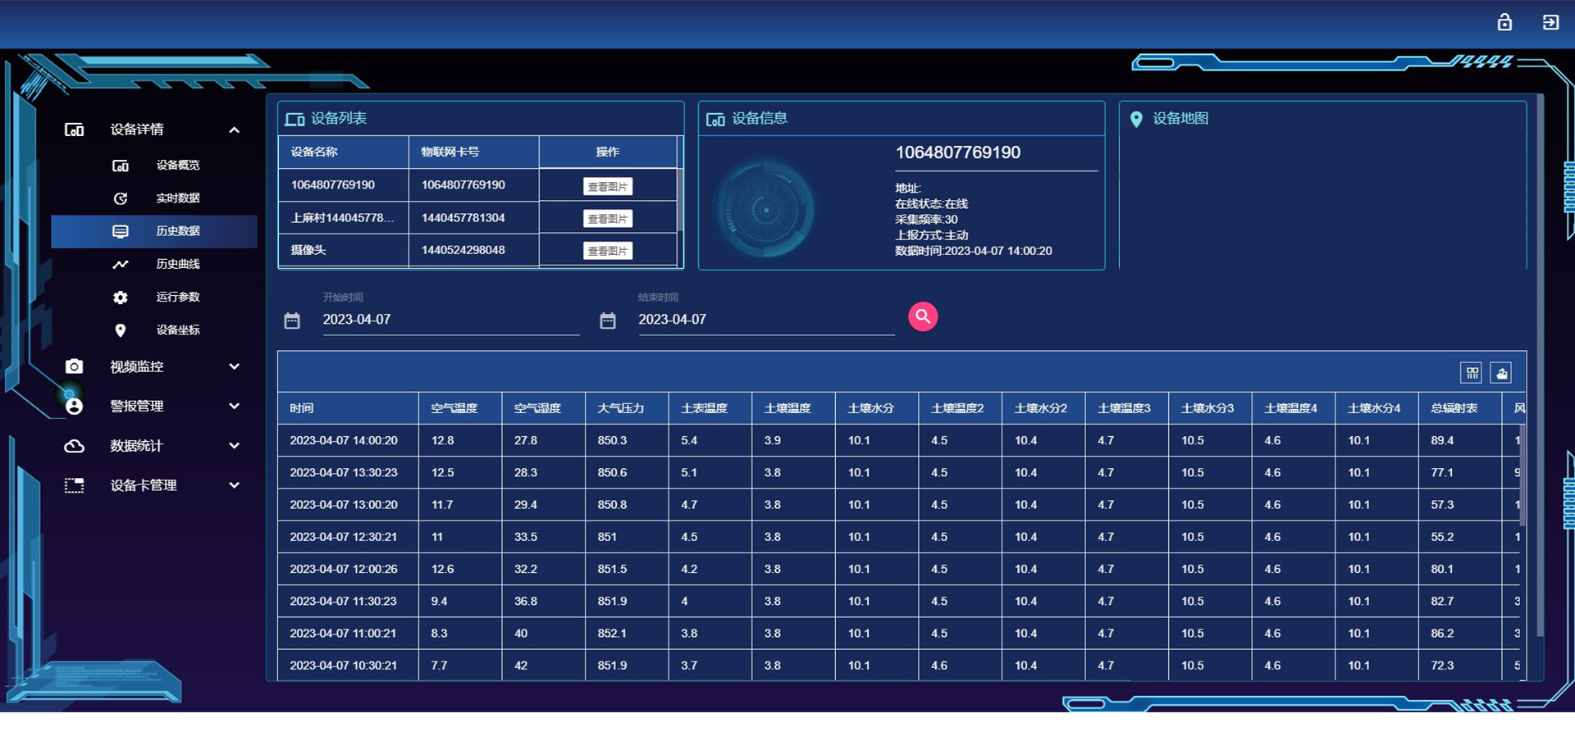Click the 设备地图 location pin icon
The width and height of the screenshot is (1575, 750).
click(1136, 120)
